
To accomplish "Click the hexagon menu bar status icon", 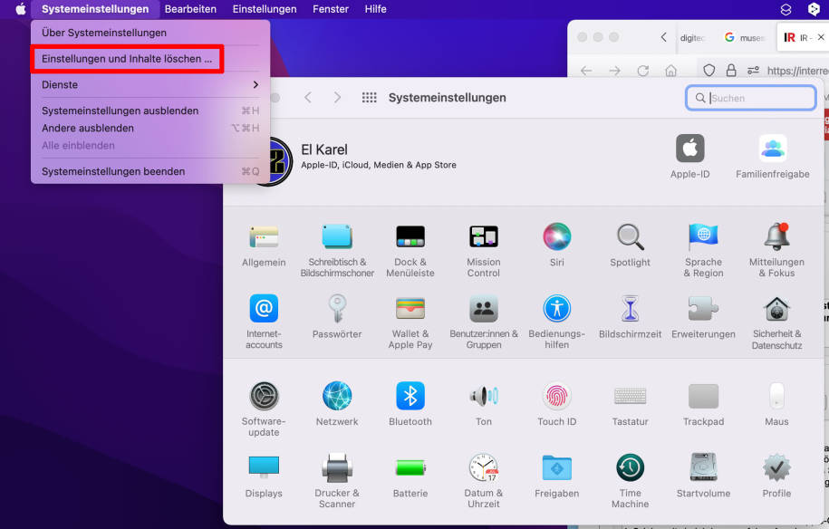I will click(815, 9).
